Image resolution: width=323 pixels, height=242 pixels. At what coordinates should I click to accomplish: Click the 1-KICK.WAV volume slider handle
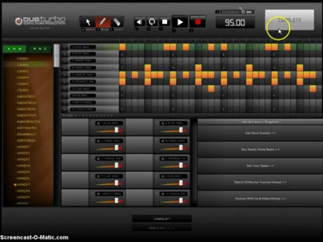[x=117, y=130]
